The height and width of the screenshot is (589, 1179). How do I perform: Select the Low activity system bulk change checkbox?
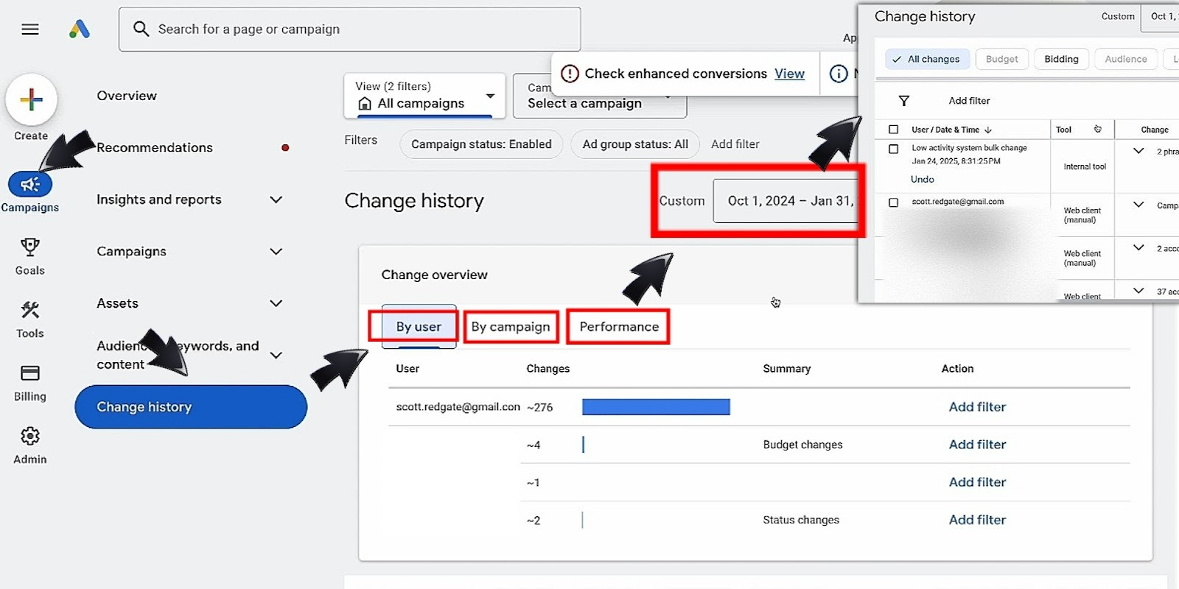pos(893,149)
